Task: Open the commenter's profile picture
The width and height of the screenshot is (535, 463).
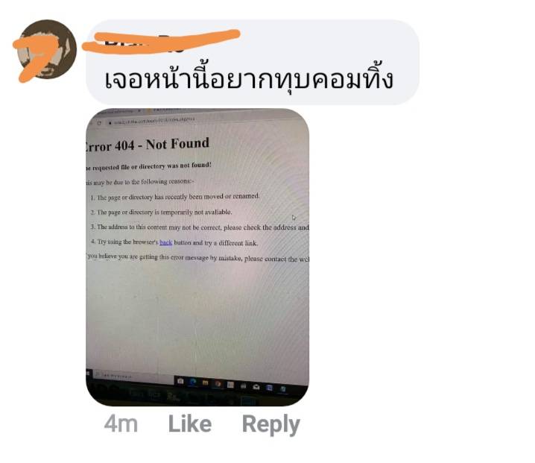Action: coord(47,50)
